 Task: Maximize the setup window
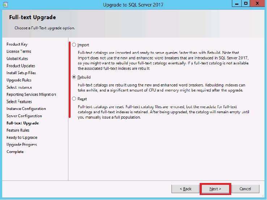coord(246,3)
